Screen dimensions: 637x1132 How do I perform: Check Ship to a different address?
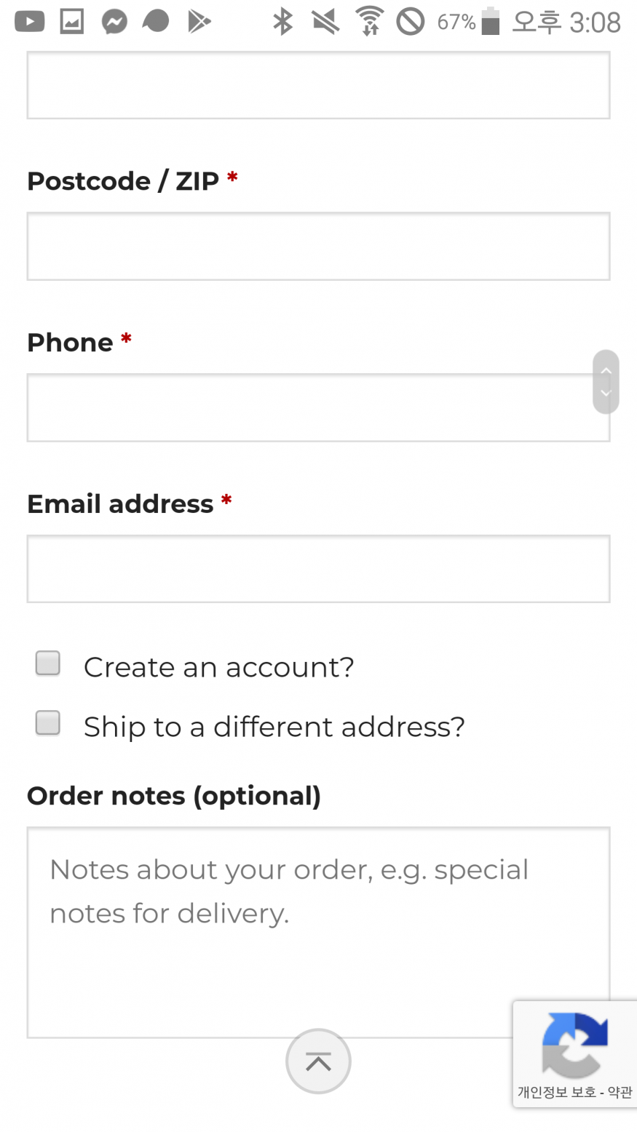48,723
